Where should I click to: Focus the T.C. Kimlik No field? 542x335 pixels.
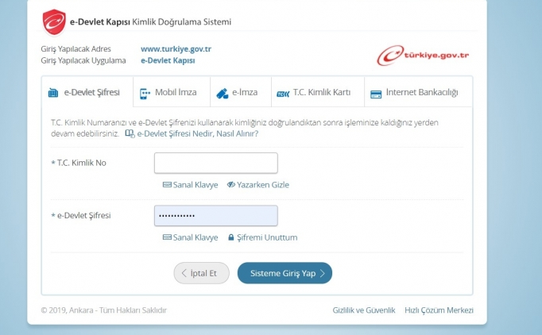click(215, 163)
